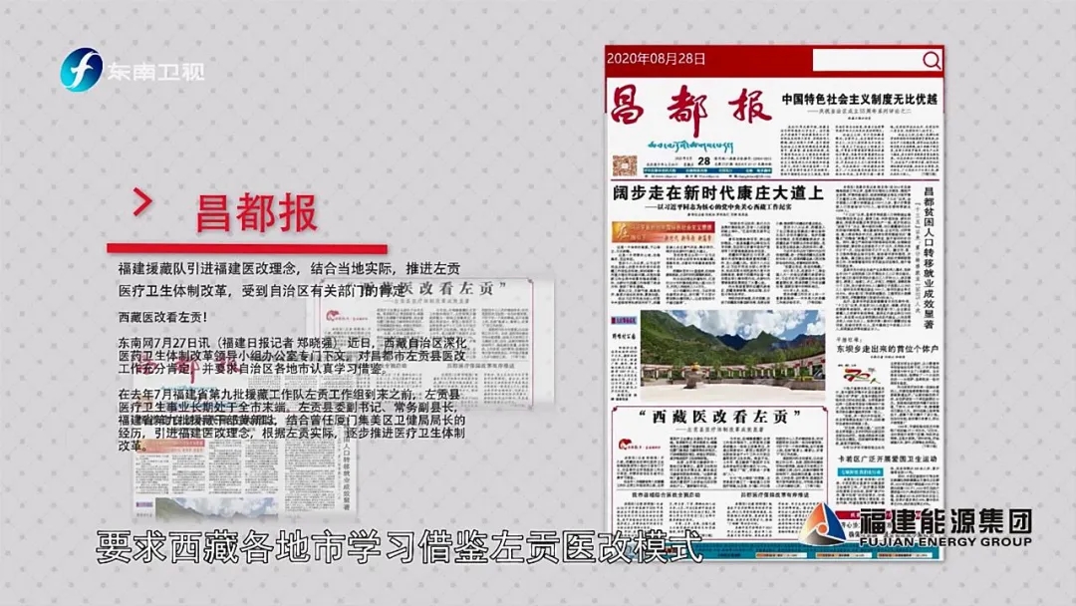Open the mountain plaza photo
1076x606 pixels.
[732, 344]
